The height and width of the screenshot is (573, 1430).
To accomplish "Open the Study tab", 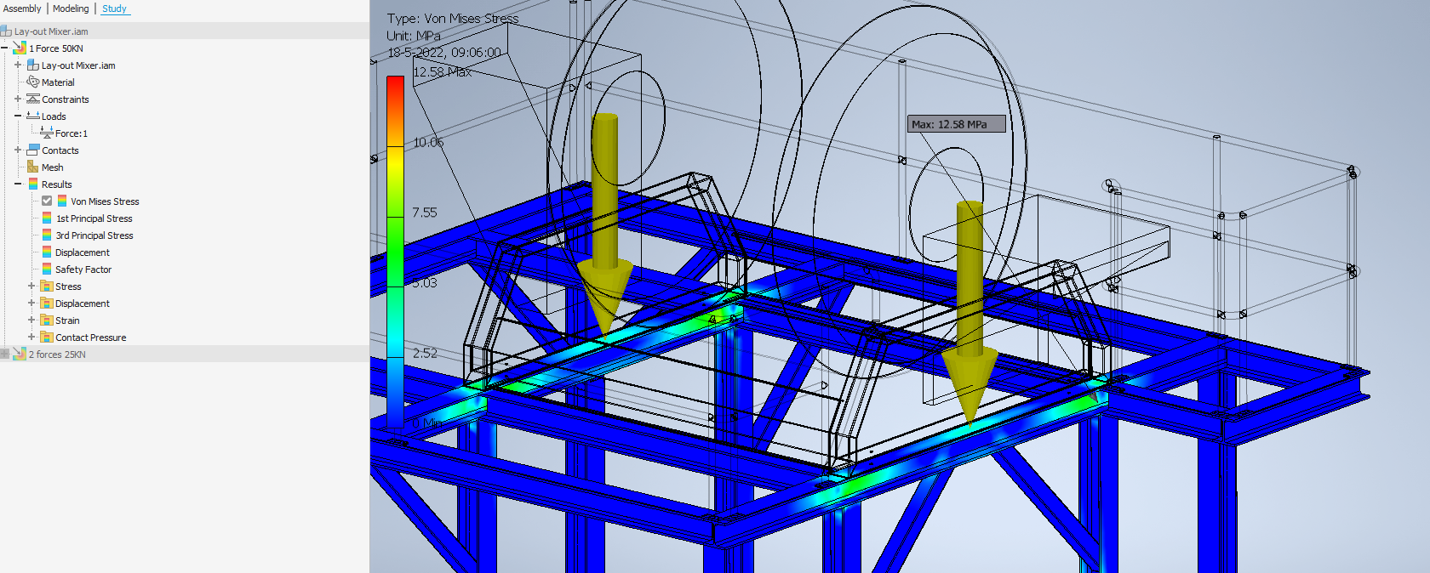I will (x=114, y=9).
